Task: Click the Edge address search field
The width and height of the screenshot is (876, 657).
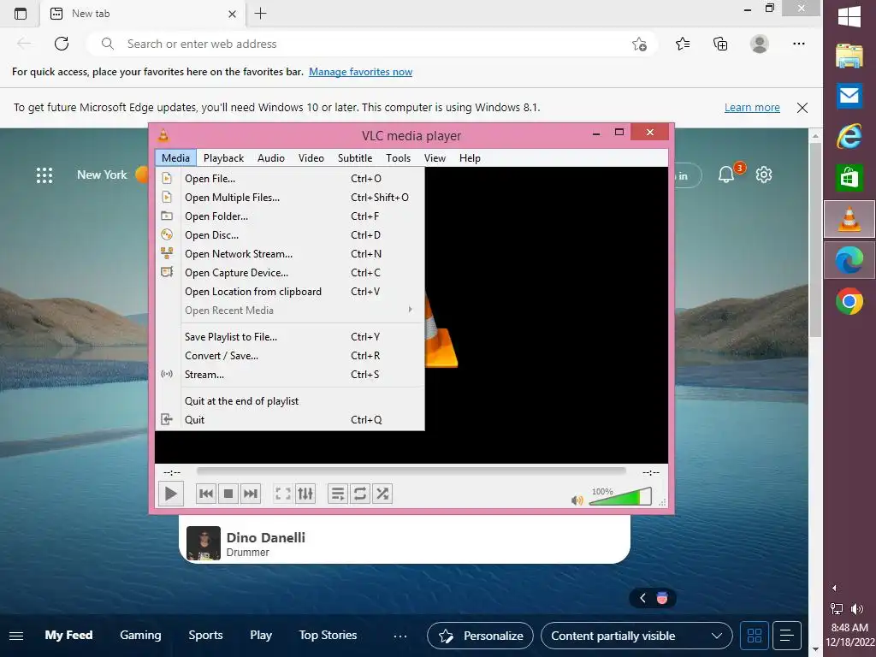Action: [369, 44]
